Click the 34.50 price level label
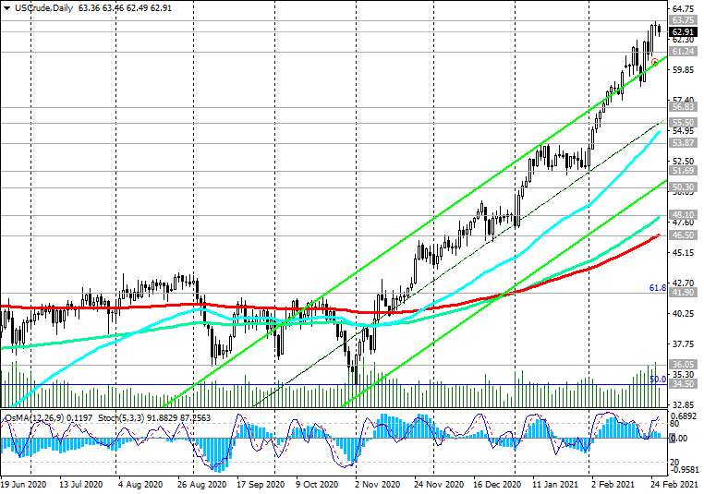Viewport: 704px width, 494px height. pyautogui.click(x=683, y=383)
